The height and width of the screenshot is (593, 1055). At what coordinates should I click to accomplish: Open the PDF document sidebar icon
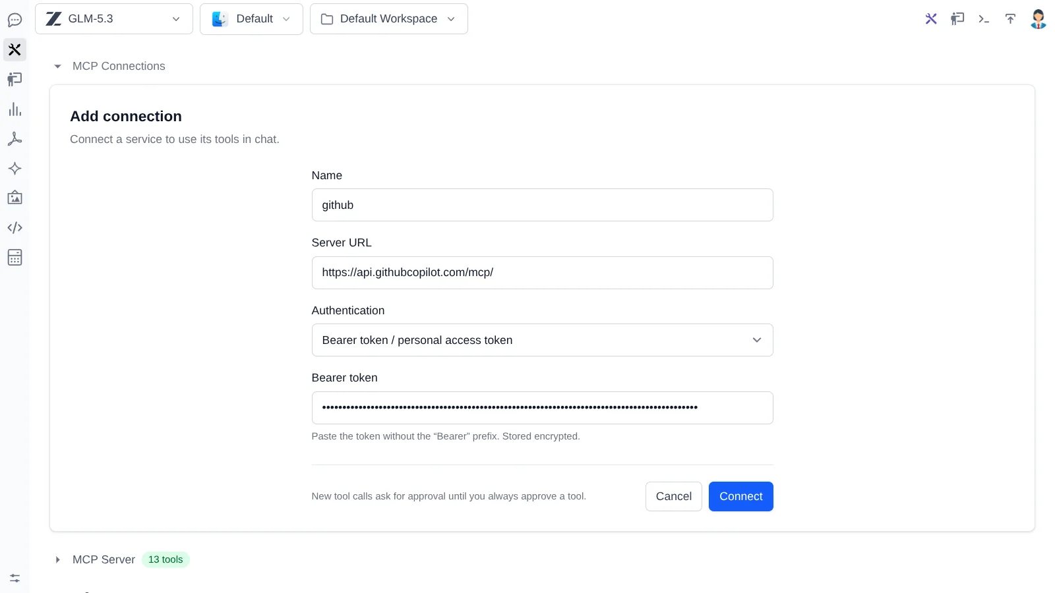point(15,138)
